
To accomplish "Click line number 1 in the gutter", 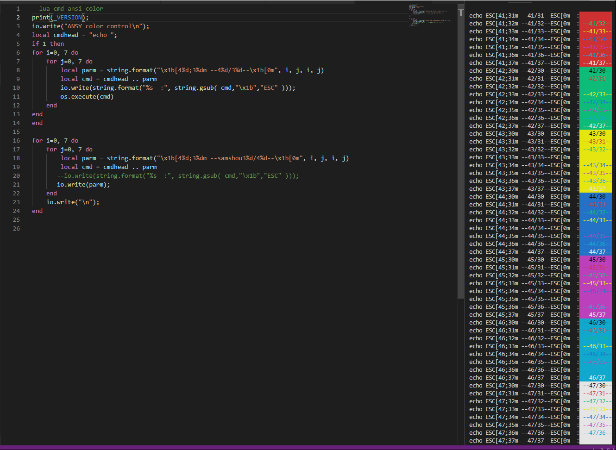I will pos(18,9).
